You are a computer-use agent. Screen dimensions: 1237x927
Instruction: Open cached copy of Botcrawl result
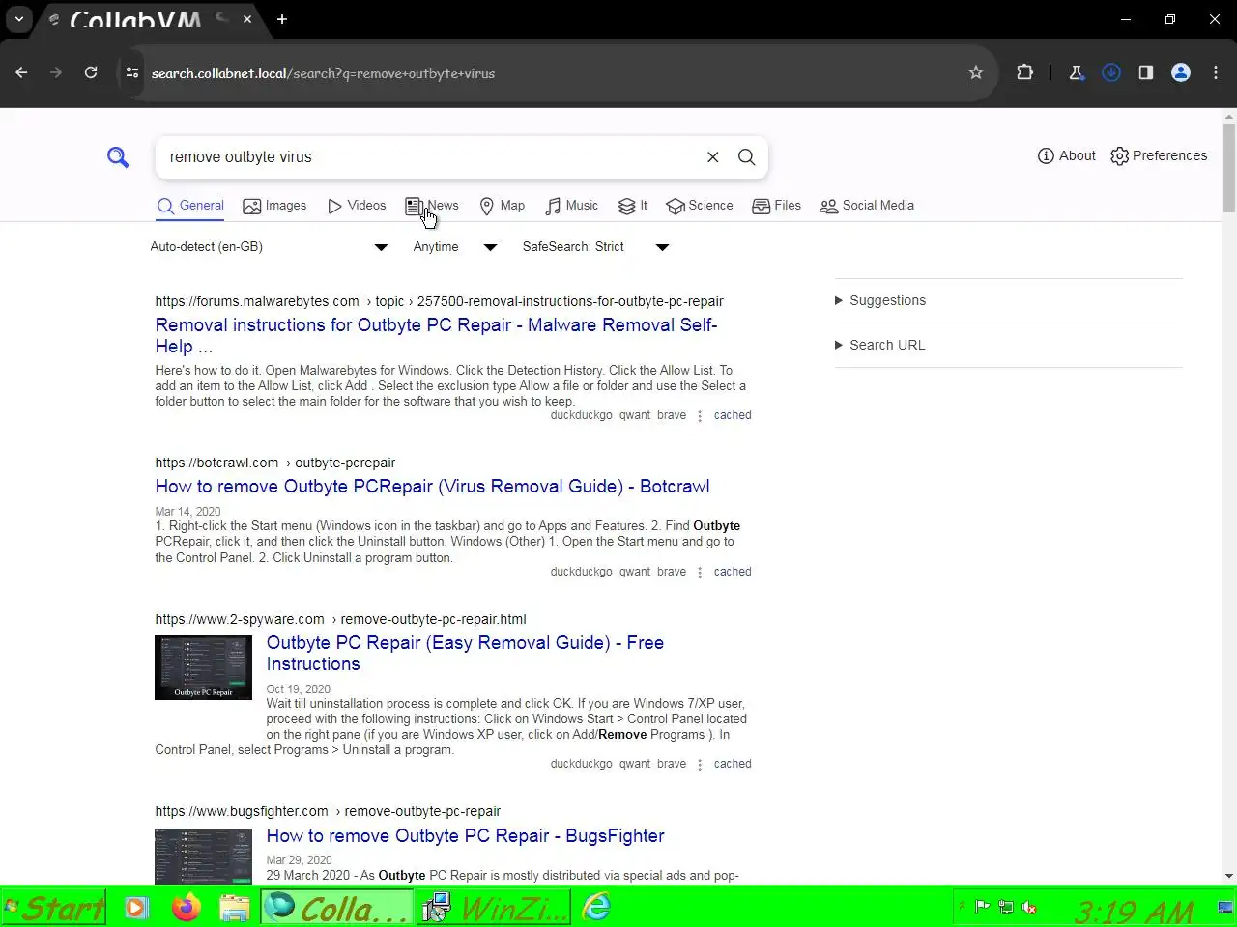[733, 572]
